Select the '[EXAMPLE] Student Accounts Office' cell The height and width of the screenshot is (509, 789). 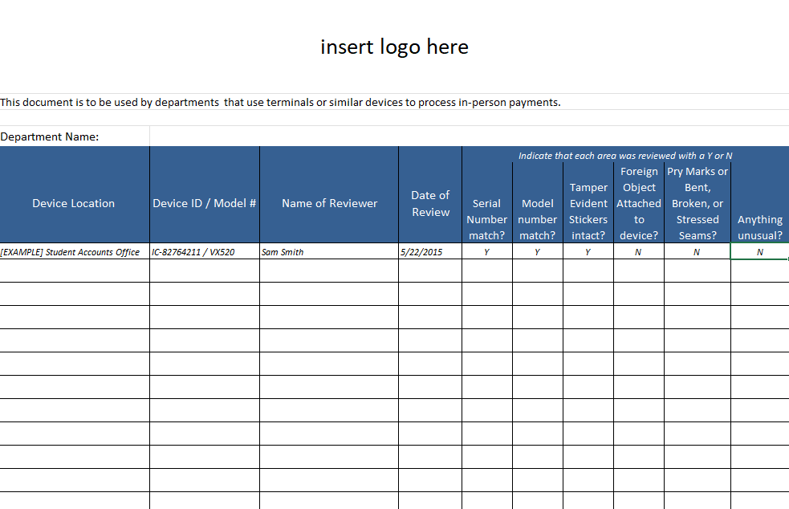click(75, 252)
